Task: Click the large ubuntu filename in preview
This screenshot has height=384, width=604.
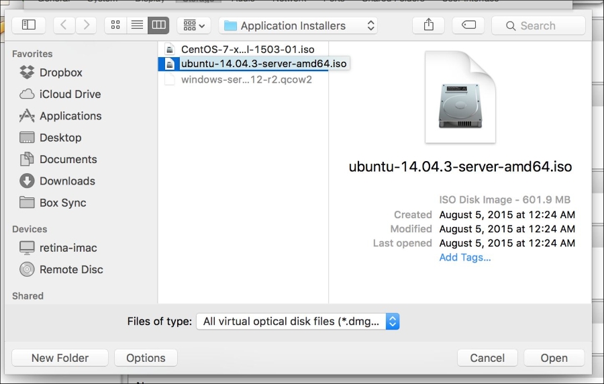Action: (x=460, y=166)
